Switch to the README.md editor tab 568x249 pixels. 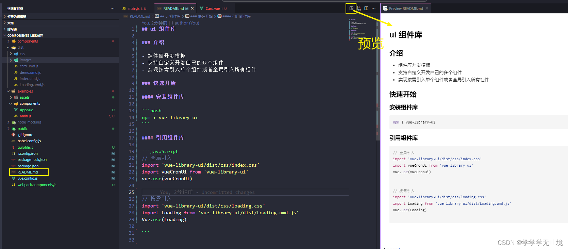click(176, 9)
